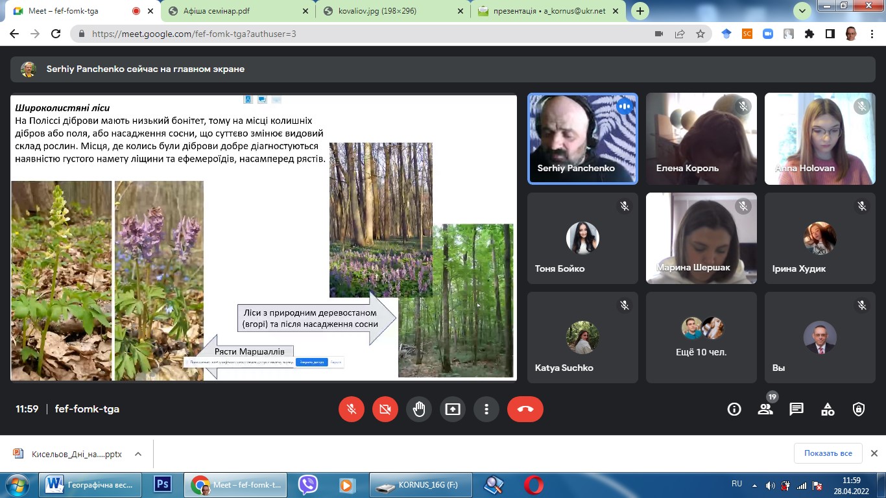Open camera permission icon in address bar
886x498 pixels.
tap(659, 34)
